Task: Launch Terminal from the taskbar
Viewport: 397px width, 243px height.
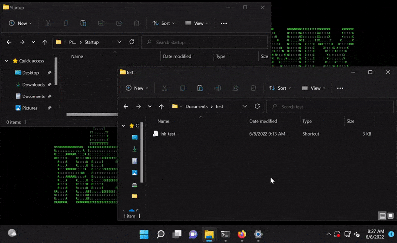Action: pyautogui.click(x=225, y=234)
